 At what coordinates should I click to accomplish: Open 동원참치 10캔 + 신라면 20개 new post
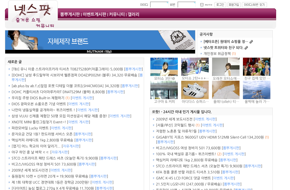[50, 176]
